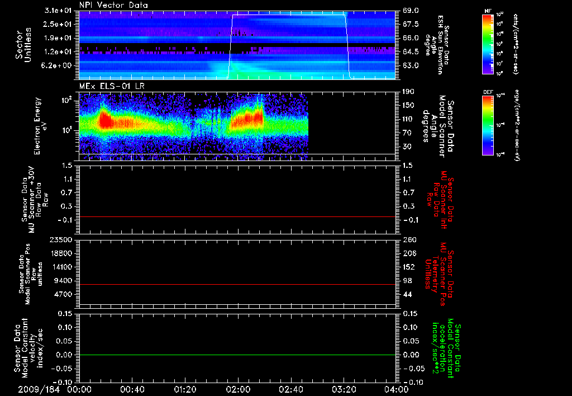The height and width of the screenshot is (396, 572).
Task: Click the '14100' scanner position tick
Action: (x=61, y=267)
